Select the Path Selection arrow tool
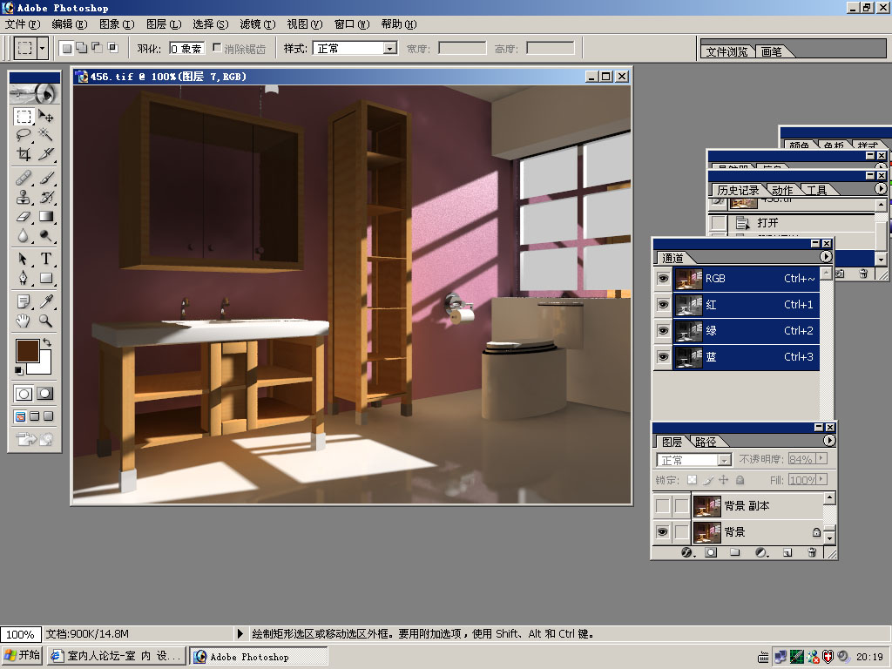892x669 pixels. (x=24, y=259)
